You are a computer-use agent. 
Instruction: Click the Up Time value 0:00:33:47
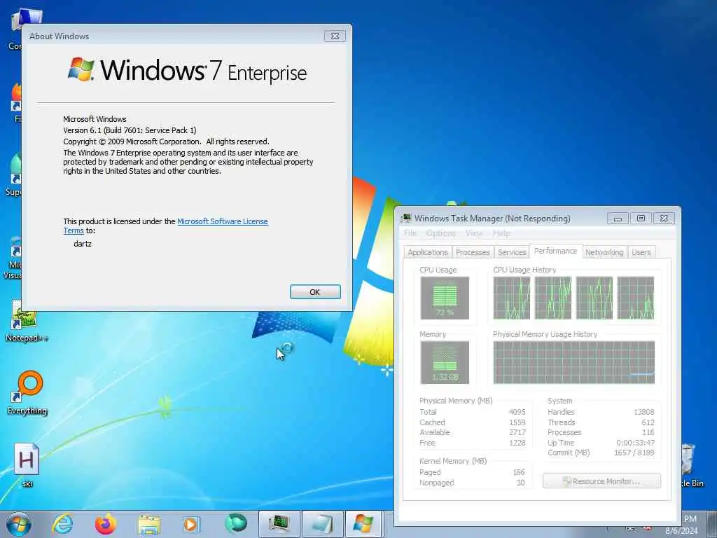[635, 443]
